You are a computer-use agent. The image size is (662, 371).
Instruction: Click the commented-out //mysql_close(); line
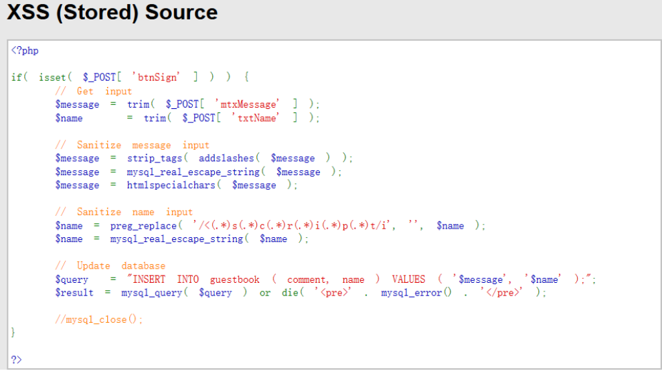[100, 319]
